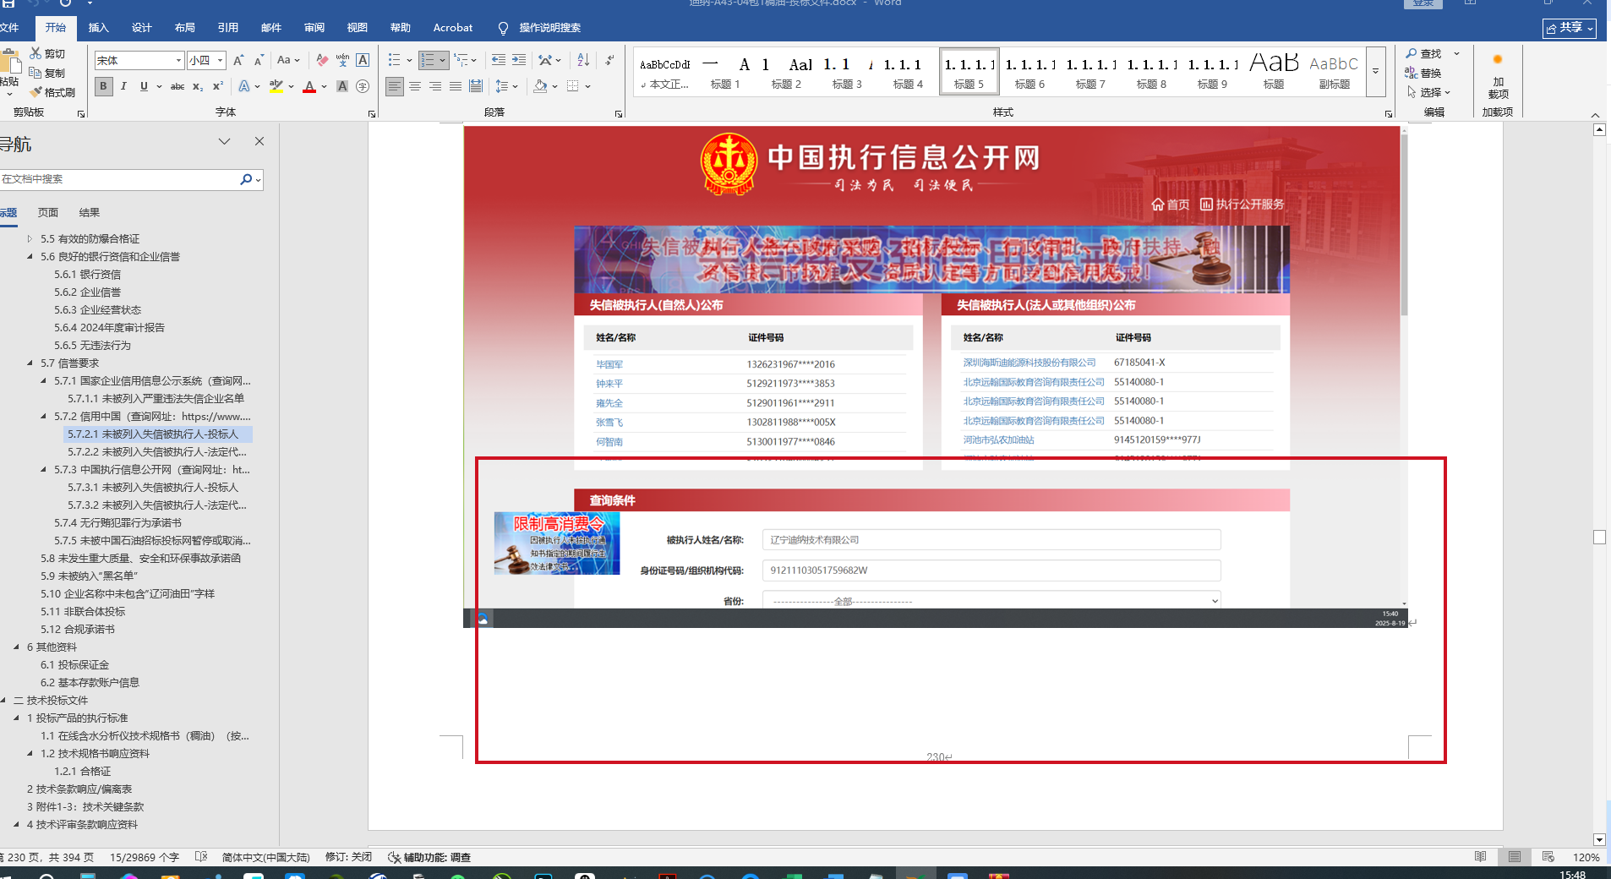Open the 页面 tab in navigation pane

pyautogui.click(x=48, y=212)
